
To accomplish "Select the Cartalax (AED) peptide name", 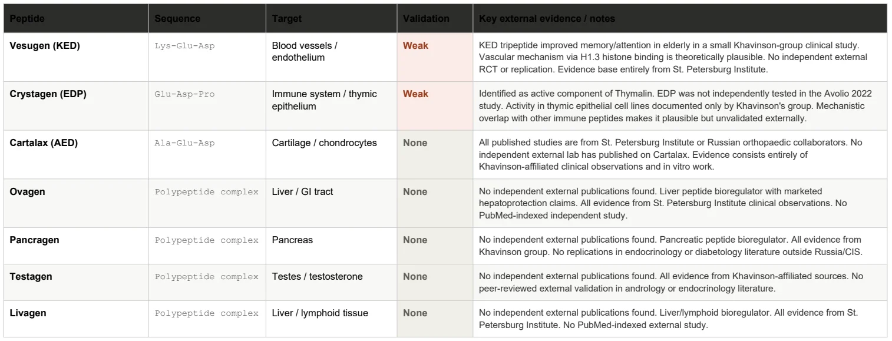I will pos(44,143).
